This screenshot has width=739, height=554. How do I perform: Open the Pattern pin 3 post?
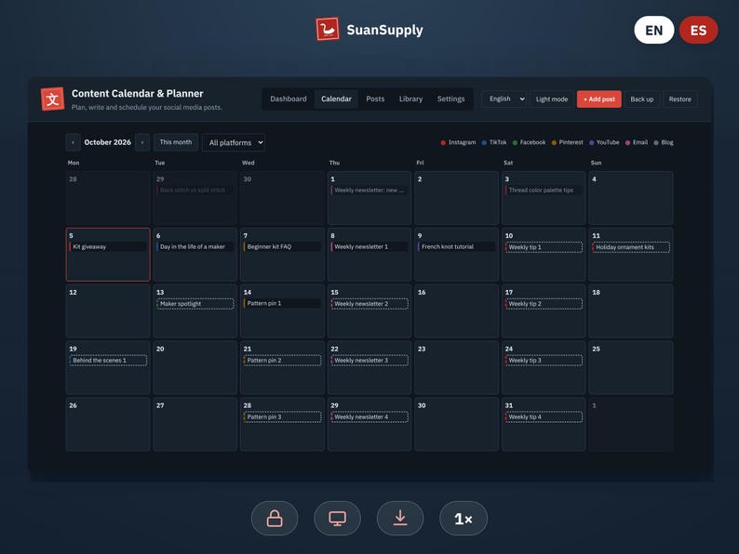pyautogui.click(x=282, y=416)
